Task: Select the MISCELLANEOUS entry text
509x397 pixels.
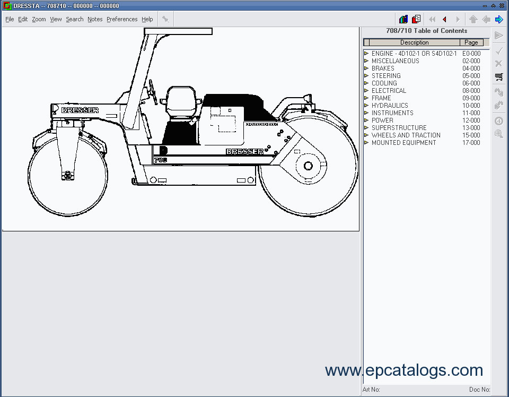Action: tap(396, 61)
